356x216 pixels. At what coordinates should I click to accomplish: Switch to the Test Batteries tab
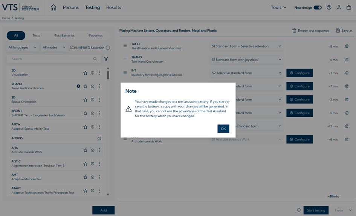[x=64, y=36]
